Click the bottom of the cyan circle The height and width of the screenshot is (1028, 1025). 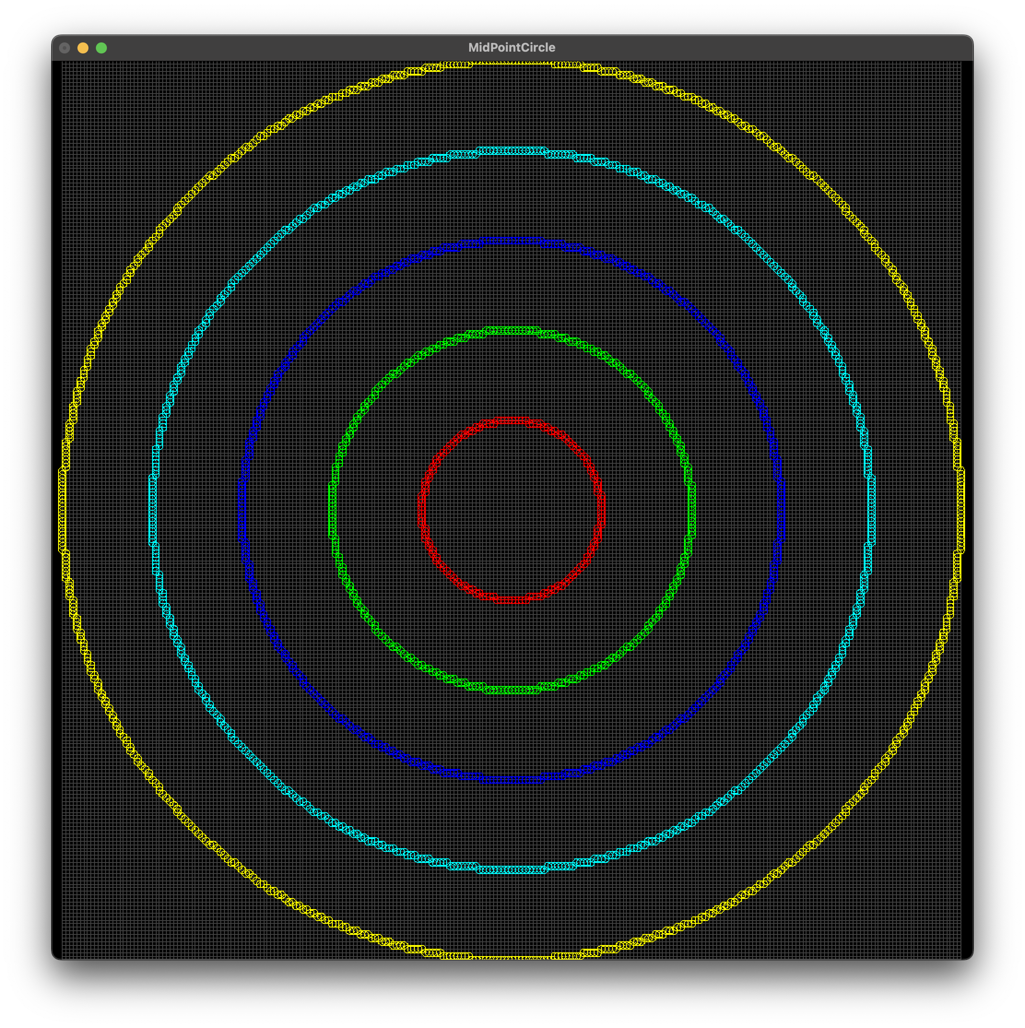(511, 870)
